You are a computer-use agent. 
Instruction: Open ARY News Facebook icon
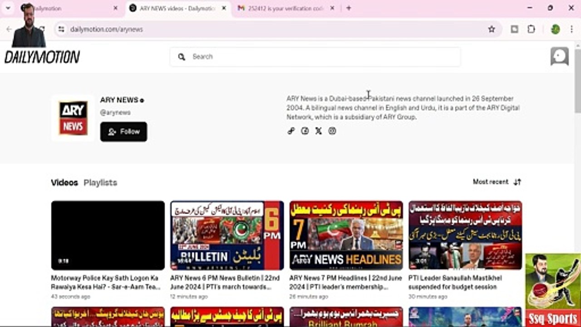click(x=305, y=131)
